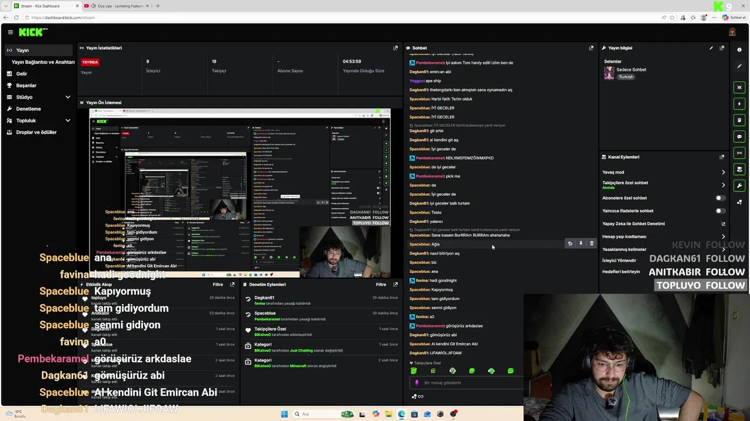The height and width of the screenshot is (421, 750).
Task: Open the Yapay Zeka ile Sohbet Denetimi external link icon
Action: (x=723, y=224)
